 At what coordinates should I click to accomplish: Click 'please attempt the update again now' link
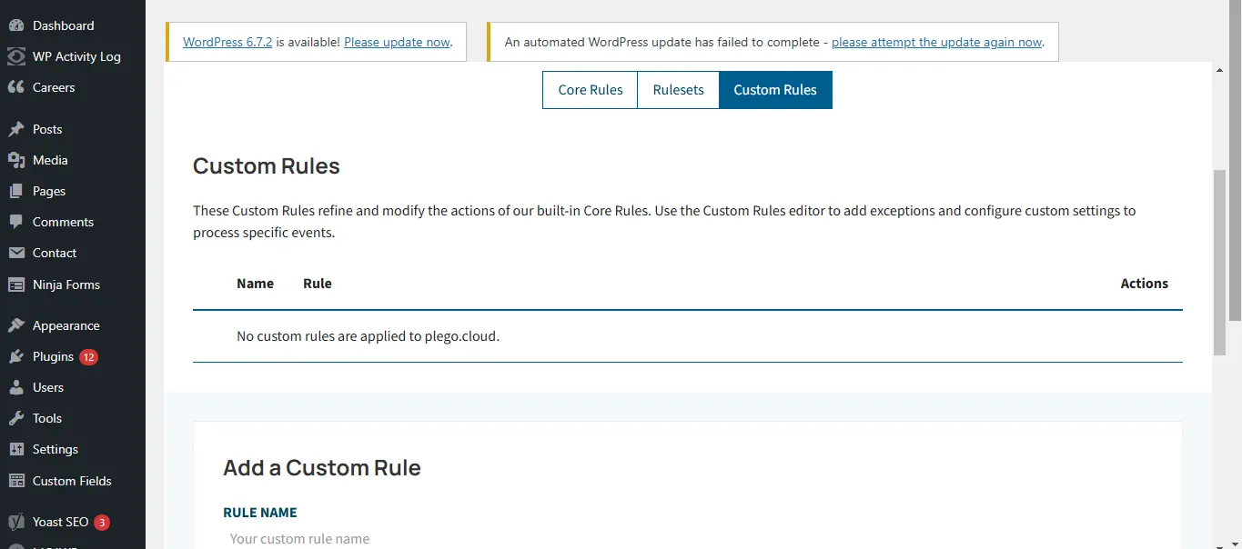[936, 42]
